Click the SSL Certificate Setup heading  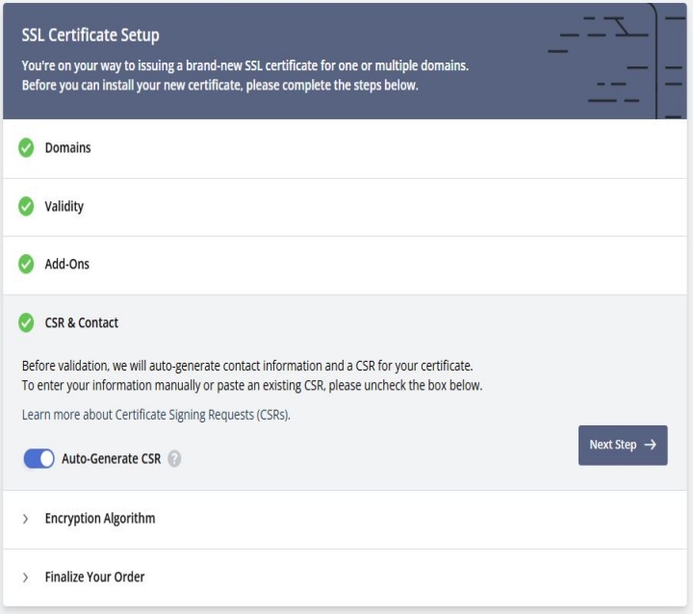click(x=90, y=35)
